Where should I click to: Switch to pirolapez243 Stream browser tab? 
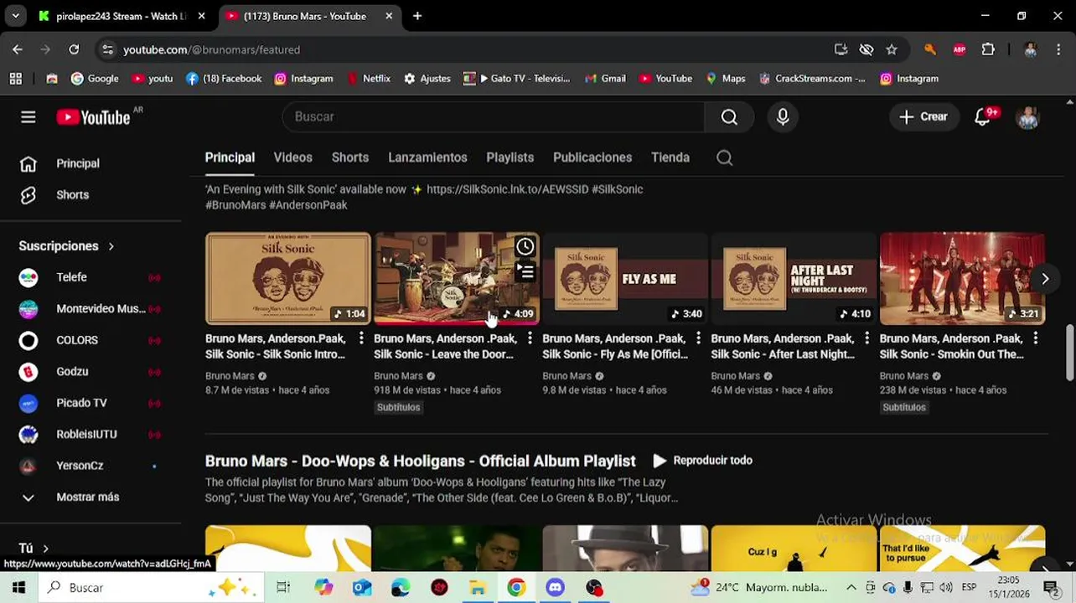coord(122,16)
